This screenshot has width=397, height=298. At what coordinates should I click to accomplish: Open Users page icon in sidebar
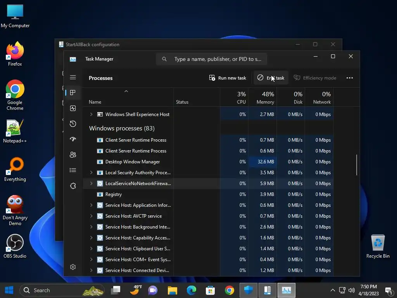pyautogui.click(x=73, y=154)
